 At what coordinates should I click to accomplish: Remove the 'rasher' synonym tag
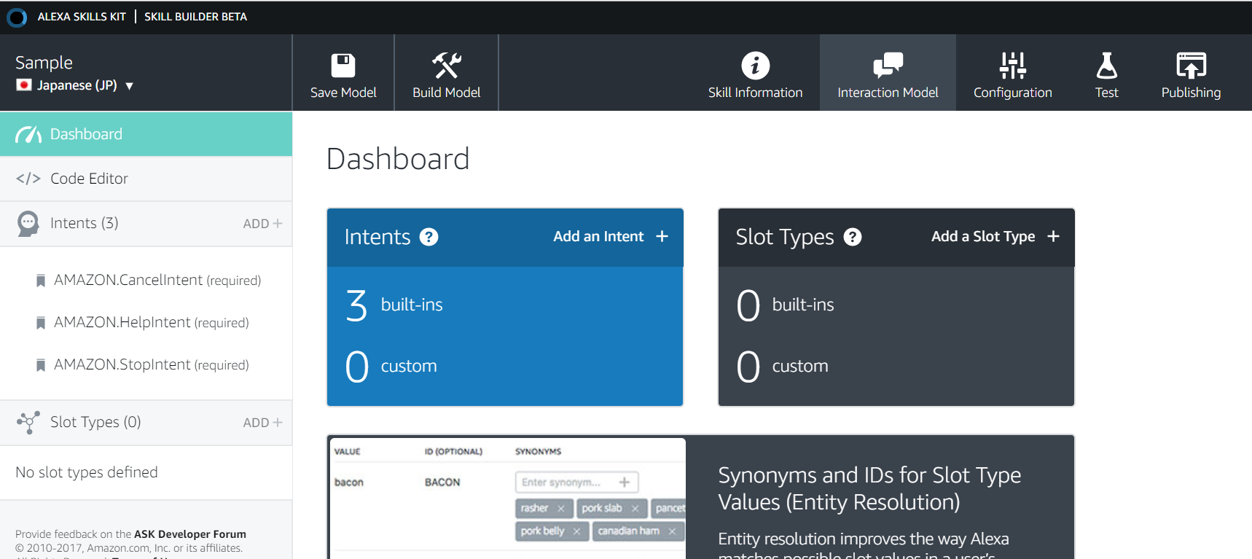tap(560, 509)
